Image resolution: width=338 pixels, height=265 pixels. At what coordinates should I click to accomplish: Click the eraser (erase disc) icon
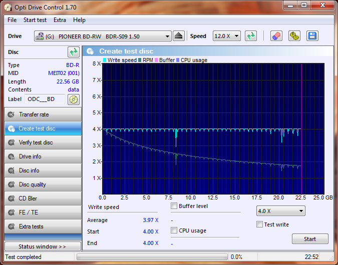(276, 36)
